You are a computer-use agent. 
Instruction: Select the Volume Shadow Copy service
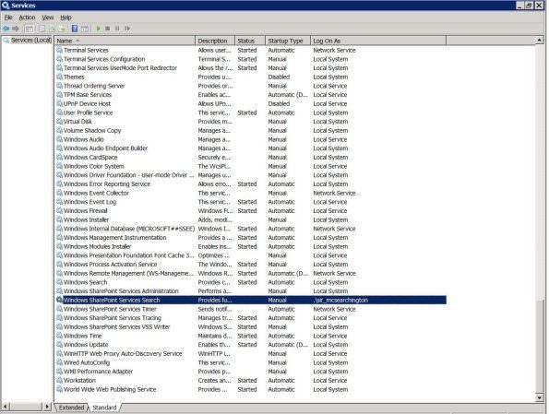coord(251,131)
